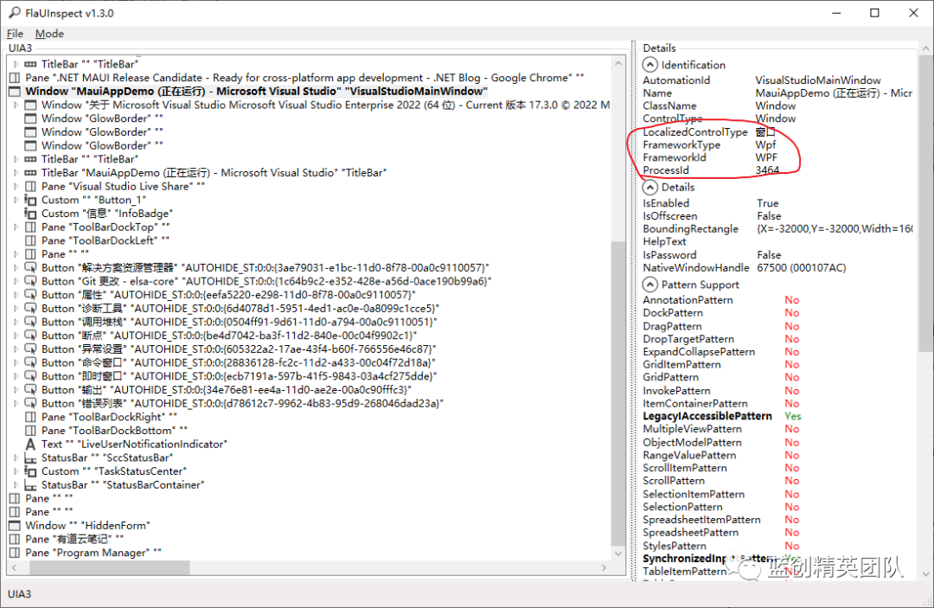Screen dimensions: 934x608
Task: Collapse the Identification section
Action: pos(649,65)
